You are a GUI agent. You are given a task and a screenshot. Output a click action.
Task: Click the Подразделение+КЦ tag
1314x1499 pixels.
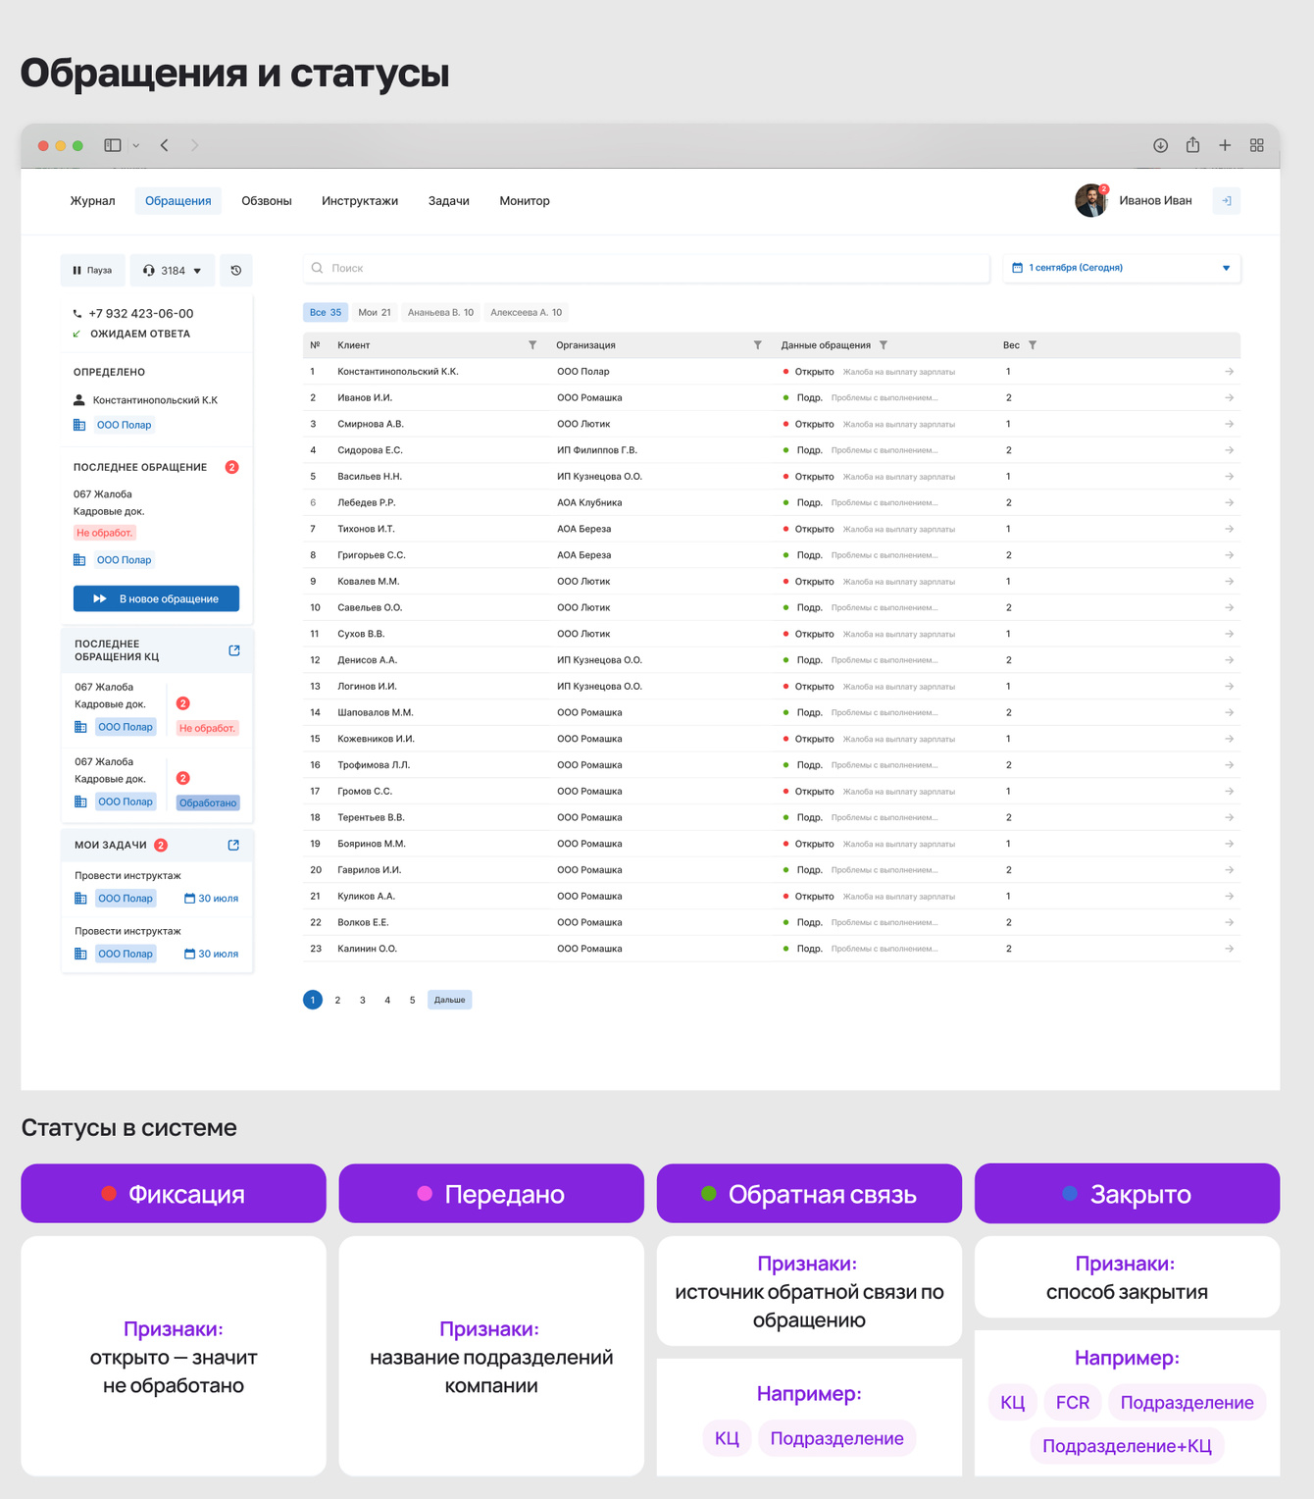tap(1127, 1446)
